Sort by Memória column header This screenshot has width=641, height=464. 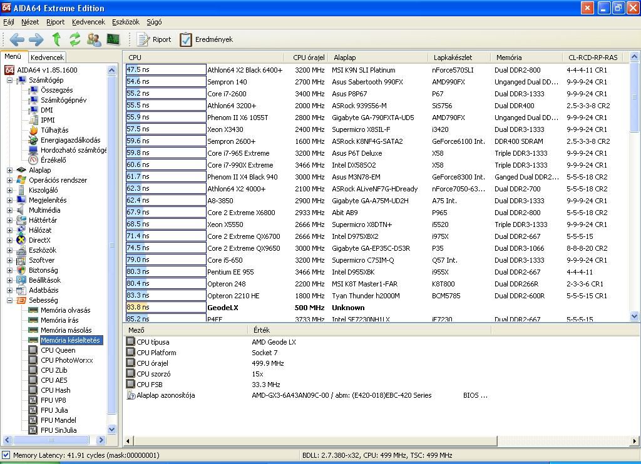[x=526, y=58]
